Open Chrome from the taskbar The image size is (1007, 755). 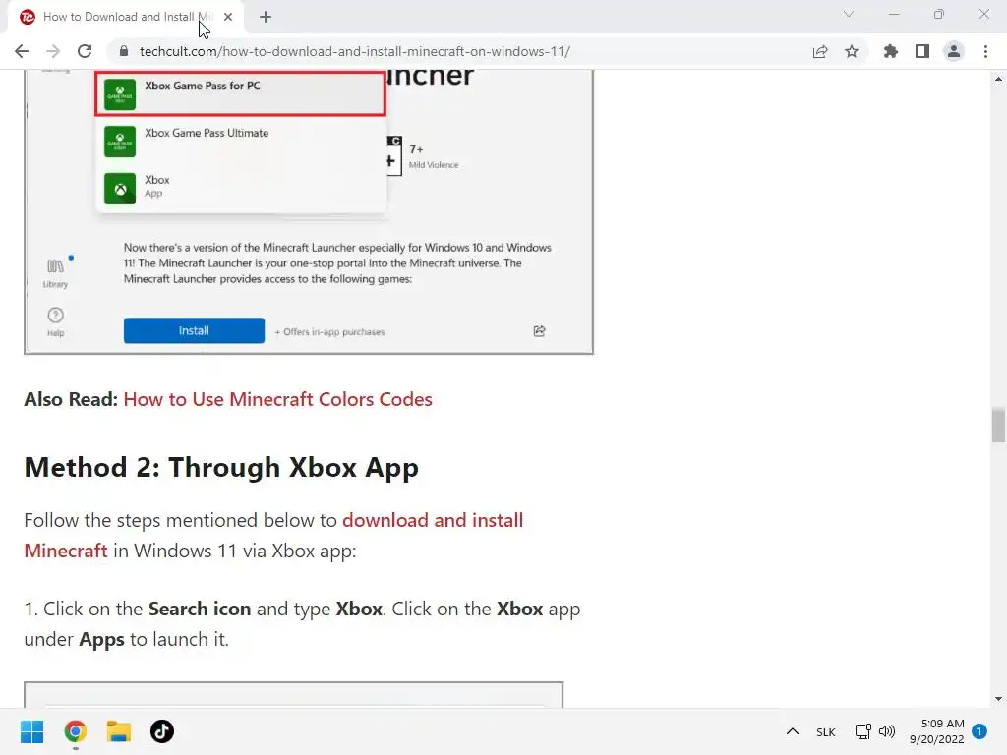[x=75, y=731]
